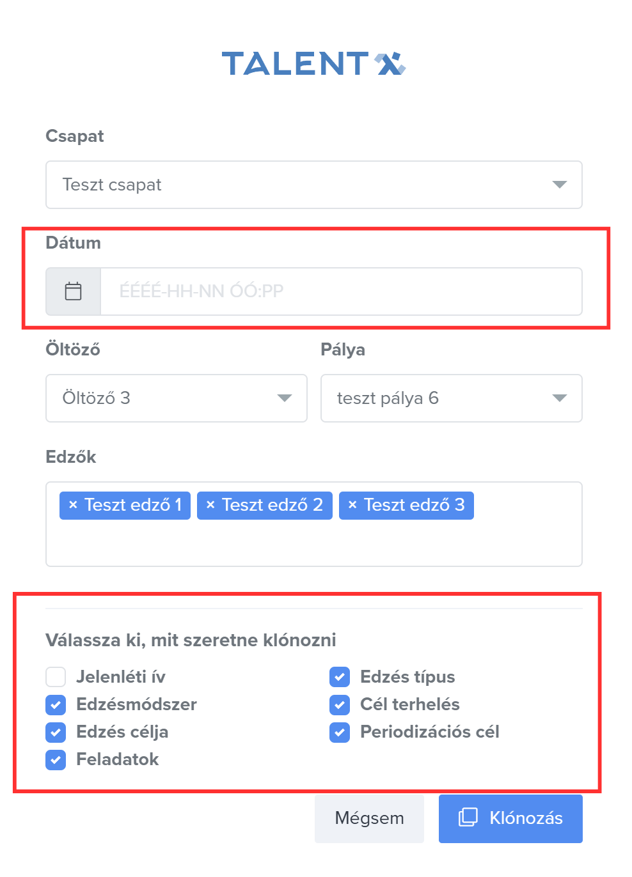Open the Pálya field dropdown
632x877 pixels.
tap(451, 398)
